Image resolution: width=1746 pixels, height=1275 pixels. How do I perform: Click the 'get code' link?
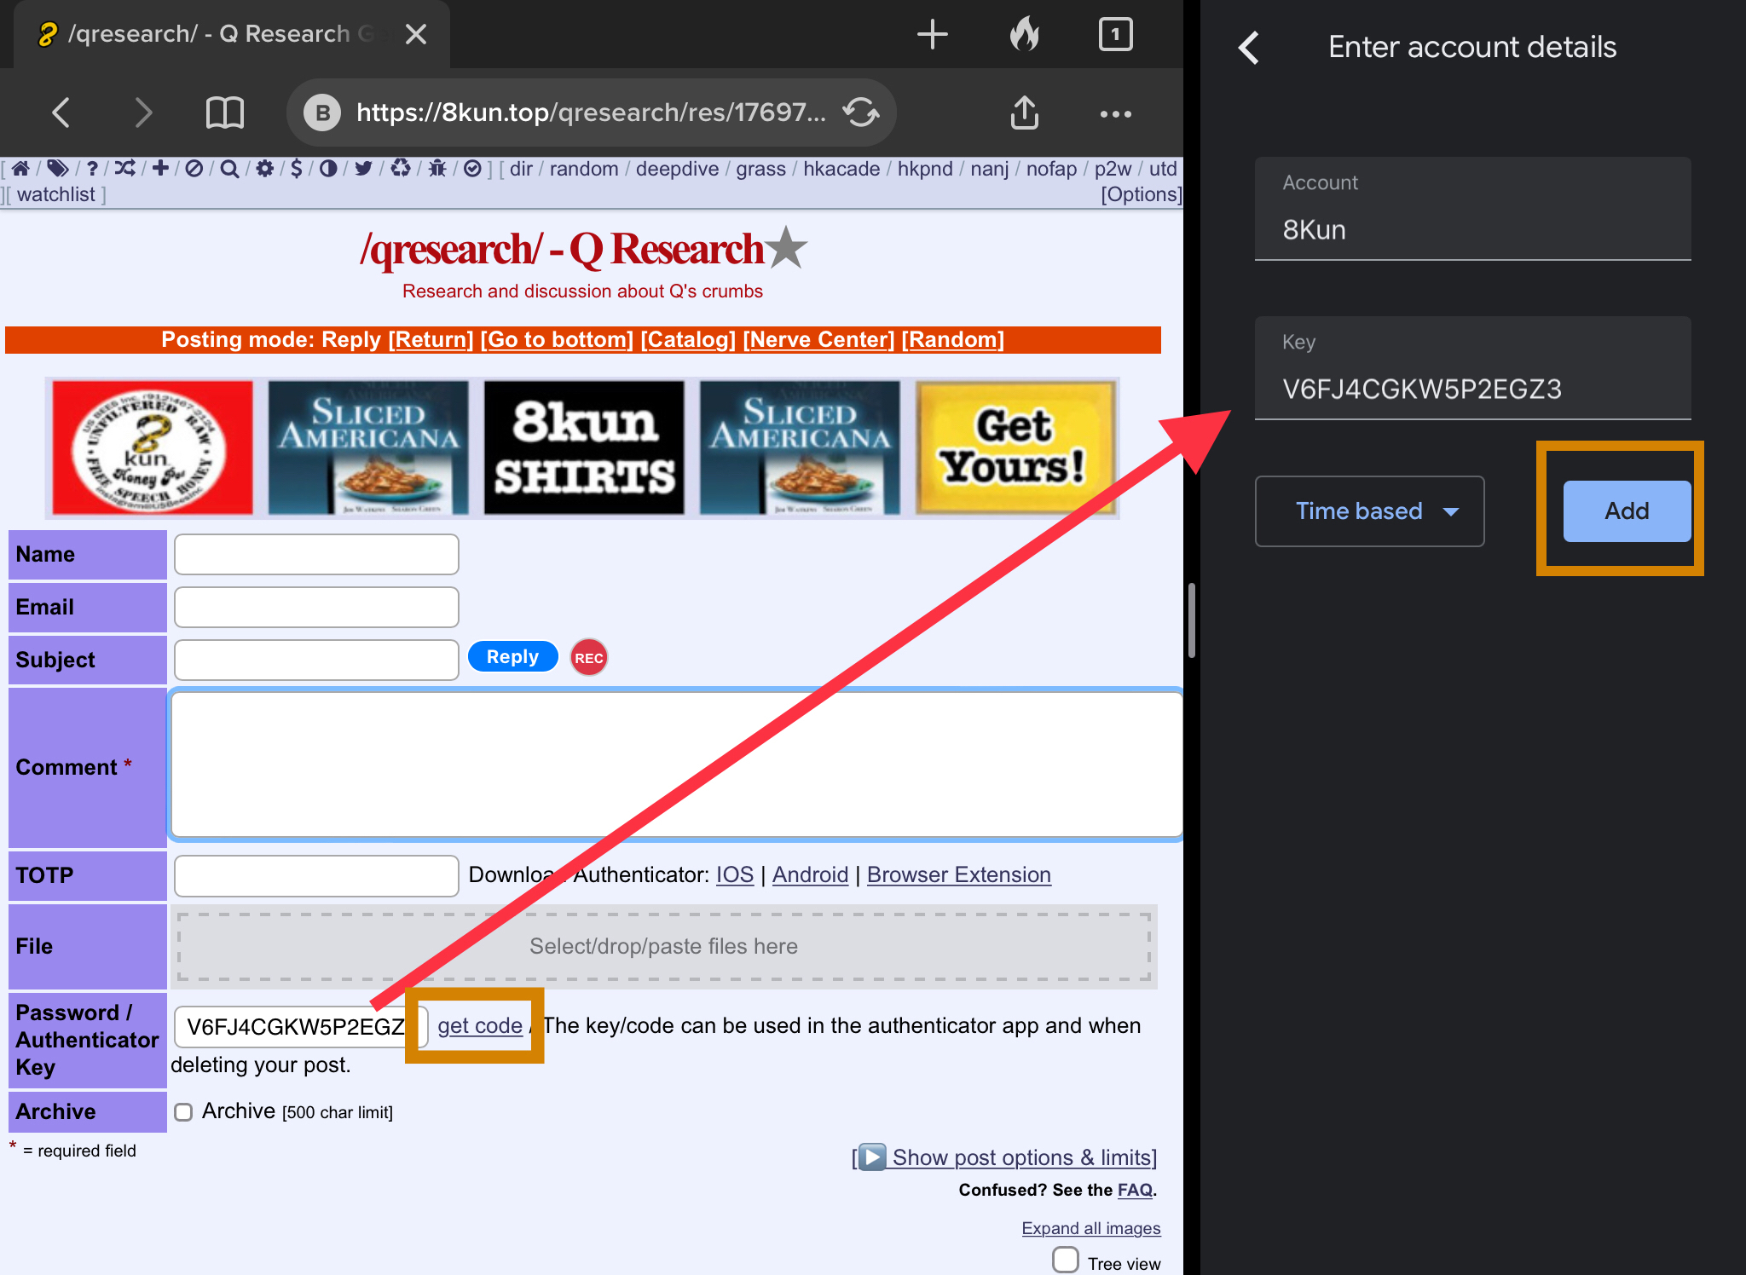pyautogui.click(x=480, y=1025)
